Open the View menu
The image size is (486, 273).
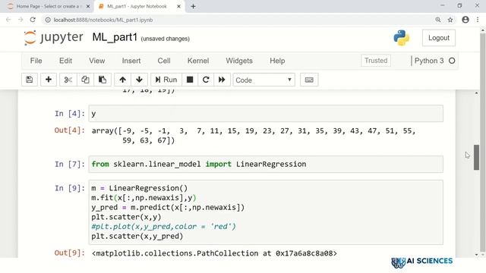point(97,61)
